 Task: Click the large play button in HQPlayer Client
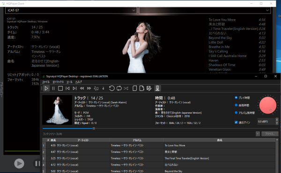click(19, 163)
